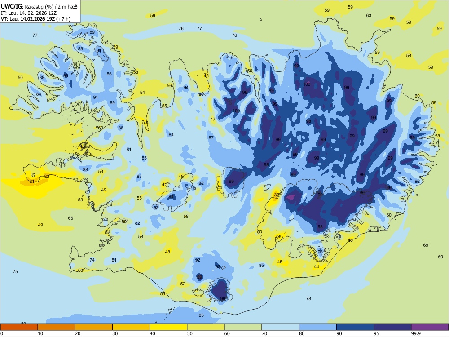The width and height of the screenshot is (449, 337).
Task: Click the small purple 99.9% patch on the map
Action: tap(291, 197)
